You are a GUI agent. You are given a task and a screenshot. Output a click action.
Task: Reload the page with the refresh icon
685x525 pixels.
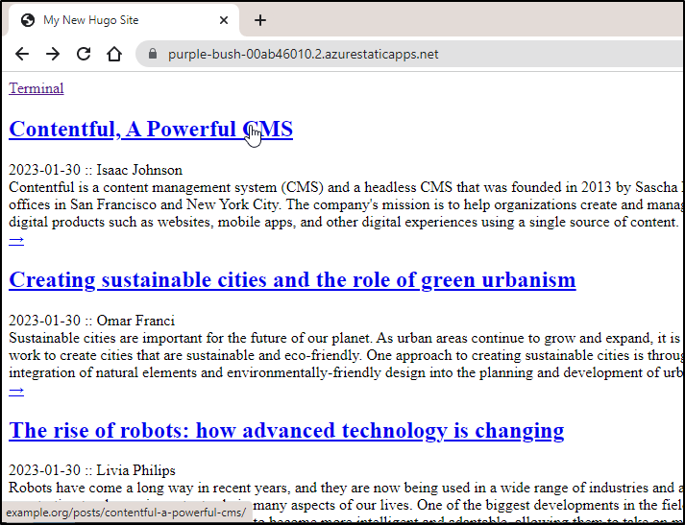coord(84,54)
